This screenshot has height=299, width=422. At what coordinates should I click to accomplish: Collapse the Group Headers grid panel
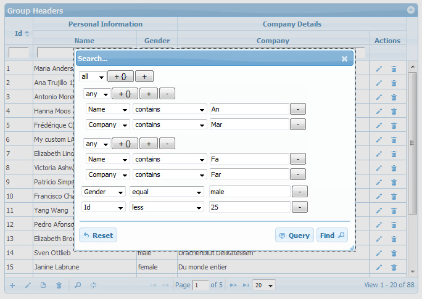(410, 10)
